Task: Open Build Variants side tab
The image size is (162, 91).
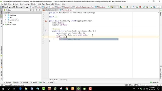Action: coord(1,51)
